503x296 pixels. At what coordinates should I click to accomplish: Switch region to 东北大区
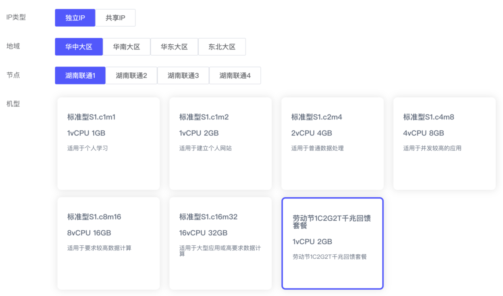[222, 47]
